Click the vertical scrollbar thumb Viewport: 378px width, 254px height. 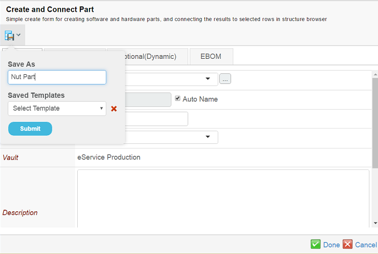click(x=374, y=123)
